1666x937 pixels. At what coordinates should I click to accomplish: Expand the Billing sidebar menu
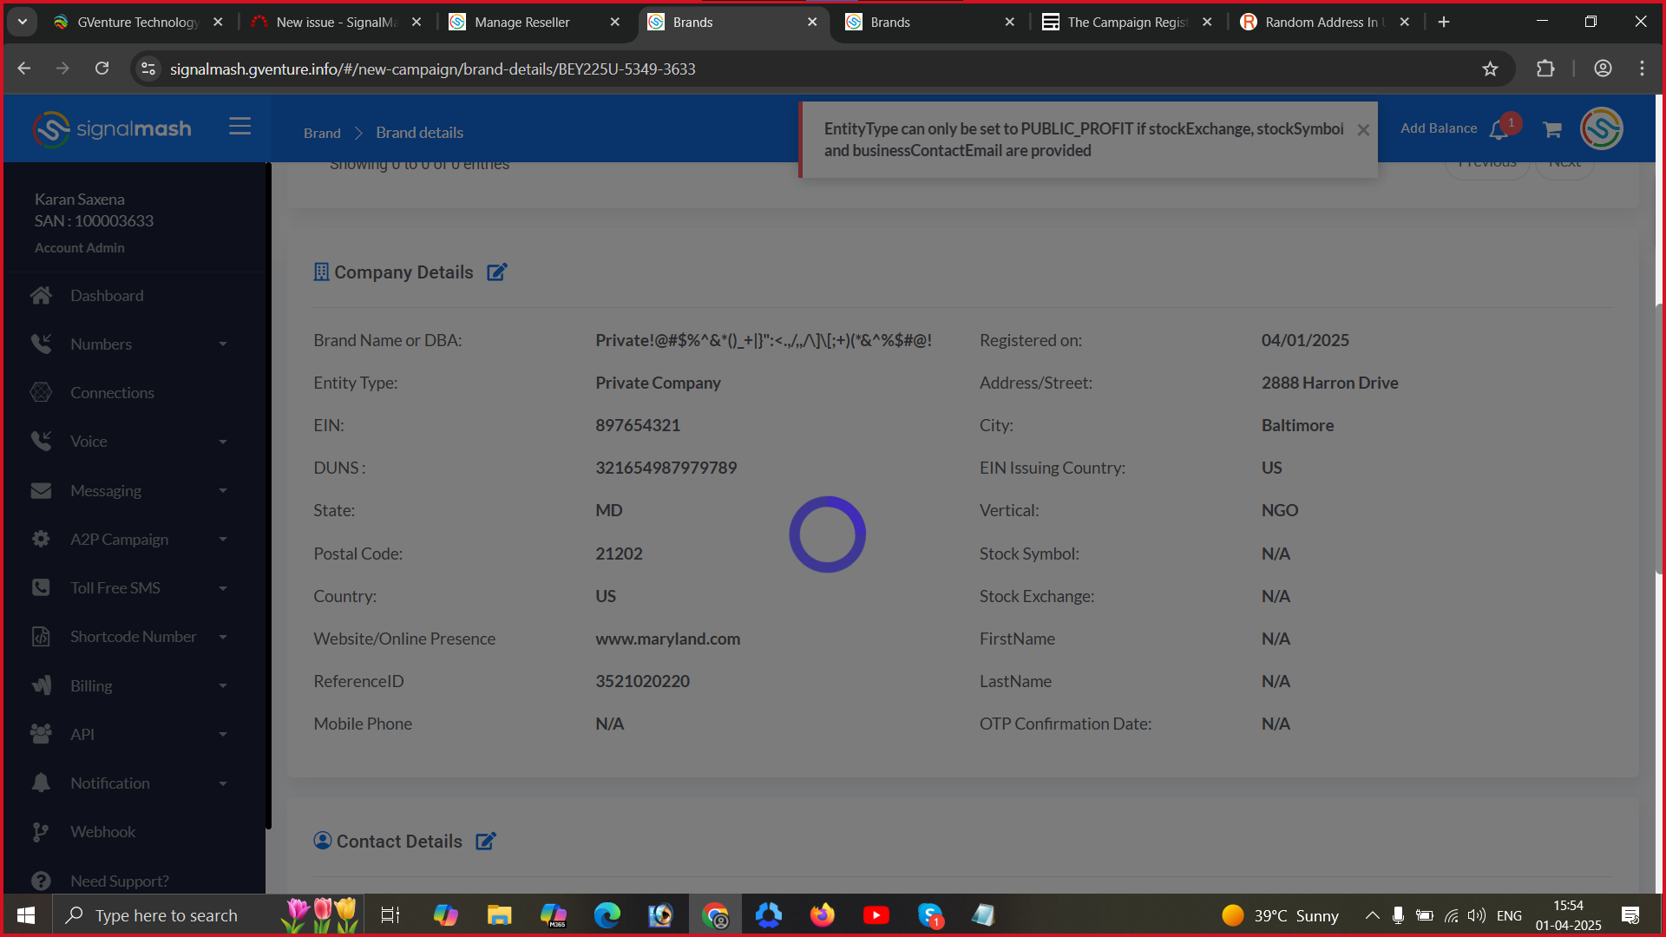pos(130,686)
